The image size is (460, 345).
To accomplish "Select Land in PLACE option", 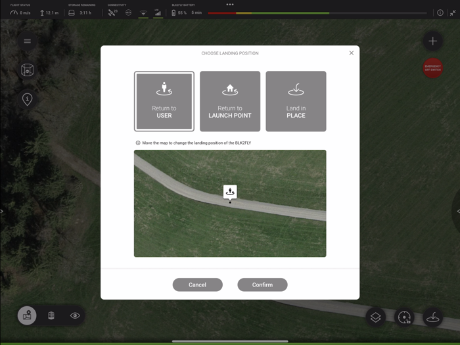I will coord(296,101).
